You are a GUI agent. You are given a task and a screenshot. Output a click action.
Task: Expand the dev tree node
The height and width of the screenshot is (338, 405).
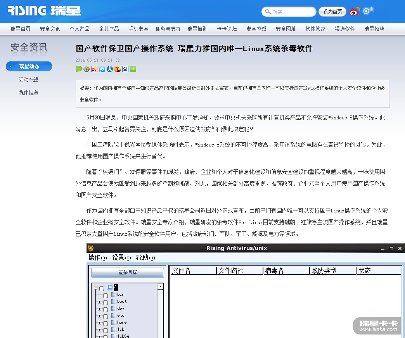point(99,309)
